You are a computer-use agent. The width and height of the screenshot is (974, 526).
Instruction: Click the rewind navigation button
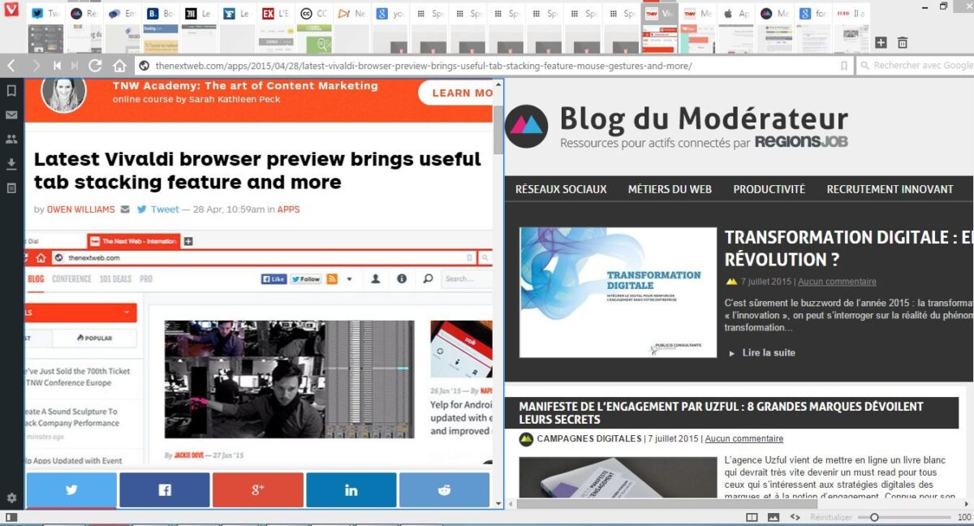(57, 66)
